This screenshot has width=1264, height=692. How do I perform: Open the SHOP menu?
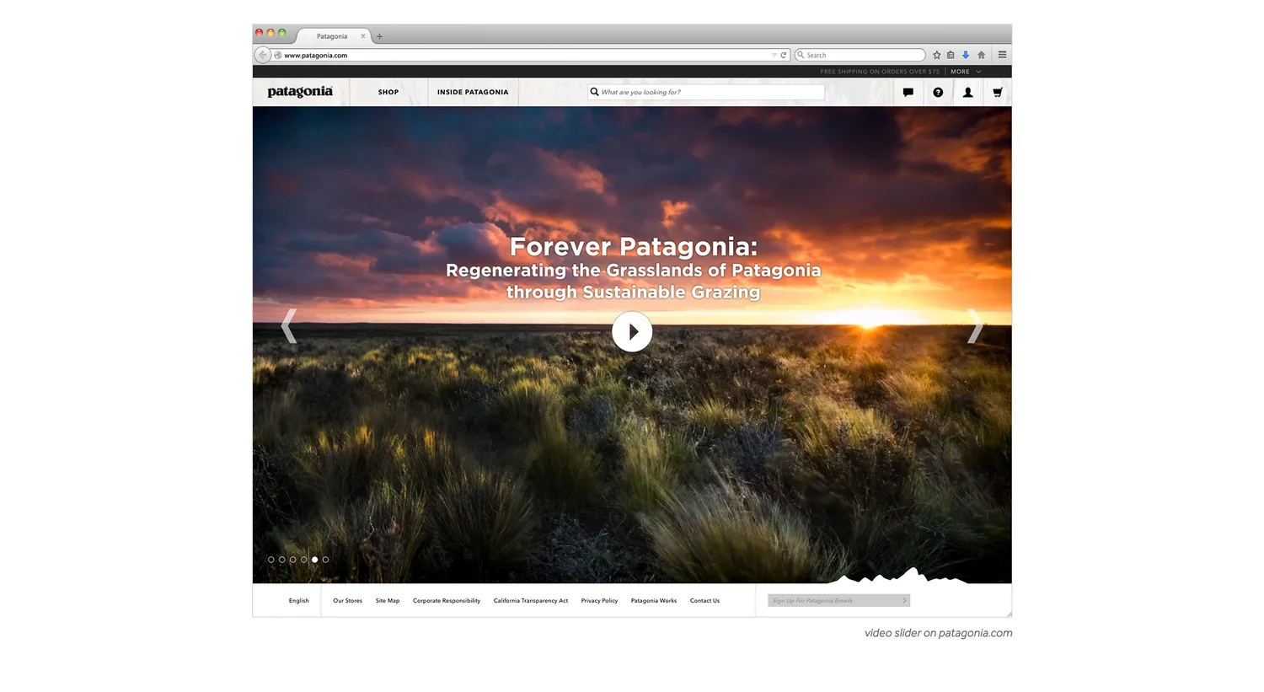[x=388, y=92]
